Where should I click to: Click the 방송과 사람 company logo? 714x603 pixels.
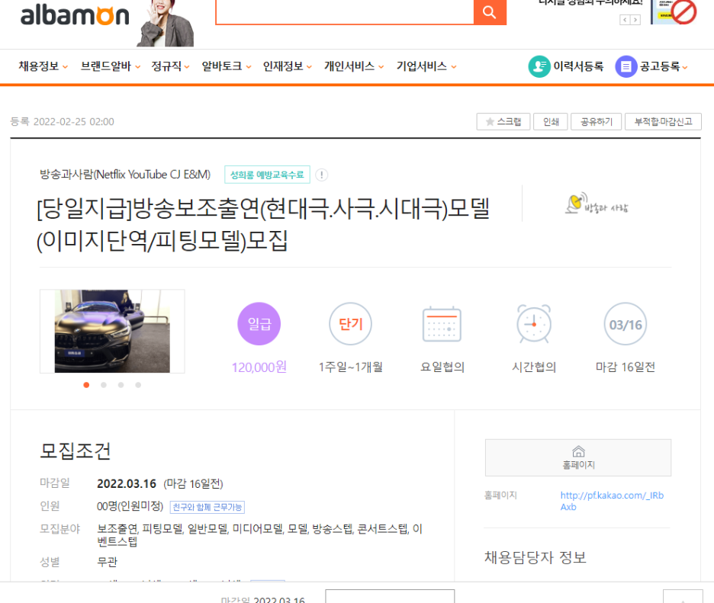point(597,204)
